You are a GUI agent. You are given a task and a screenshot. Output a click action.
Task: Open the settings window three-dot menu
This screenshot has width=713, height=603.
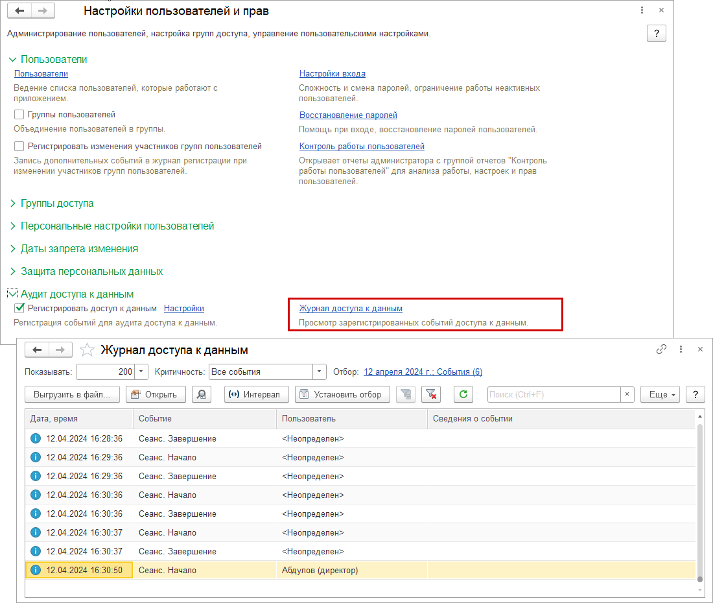[642, 10]
